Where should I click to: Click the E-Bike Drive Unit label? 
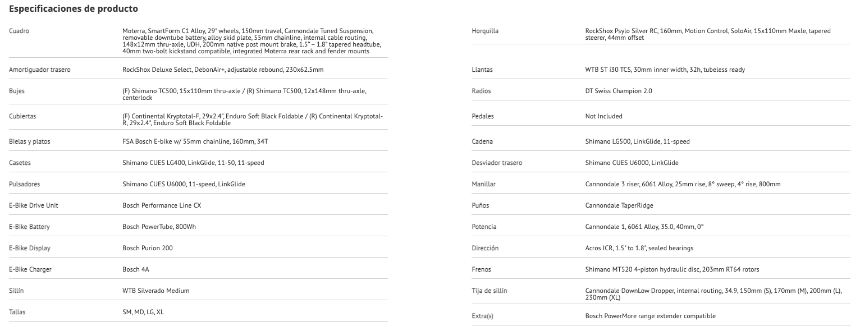click(34, 205)
